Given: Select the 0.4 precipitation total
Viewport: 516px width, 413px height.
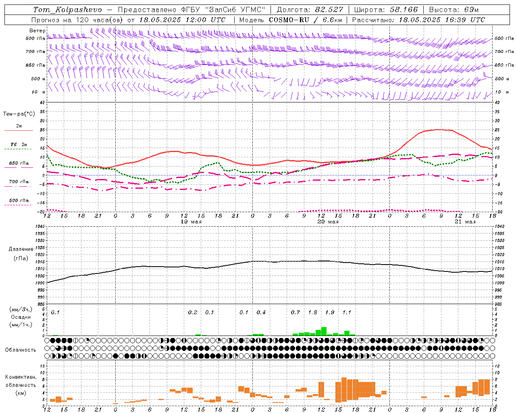Looking at the screenshot, I should [261, 313].
